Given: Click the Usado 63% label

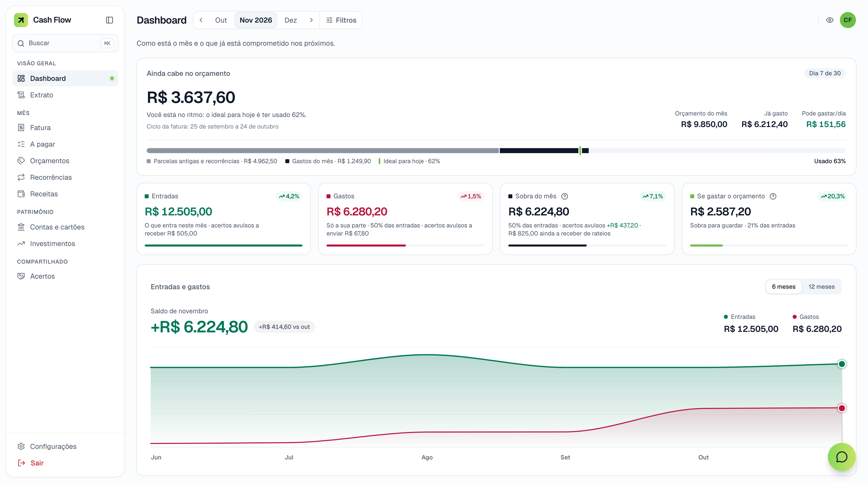Looking at the screenshot, I should [x=830, y=161].
